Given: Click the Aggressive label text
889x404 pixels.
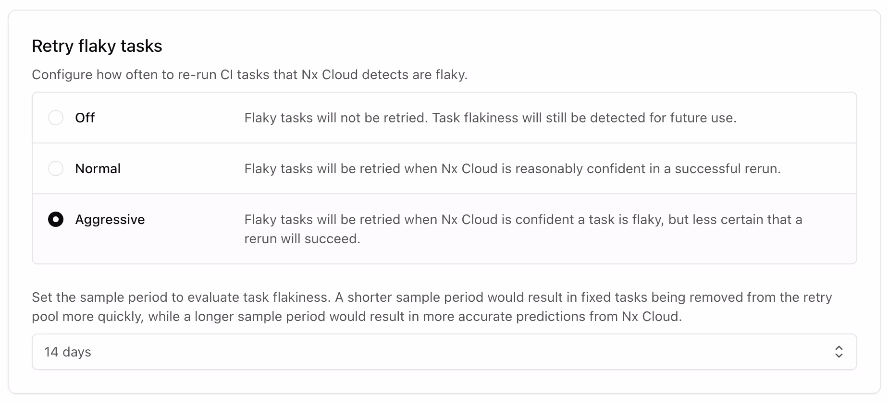Looking at the screenshot, I should [x=110, y=220].
